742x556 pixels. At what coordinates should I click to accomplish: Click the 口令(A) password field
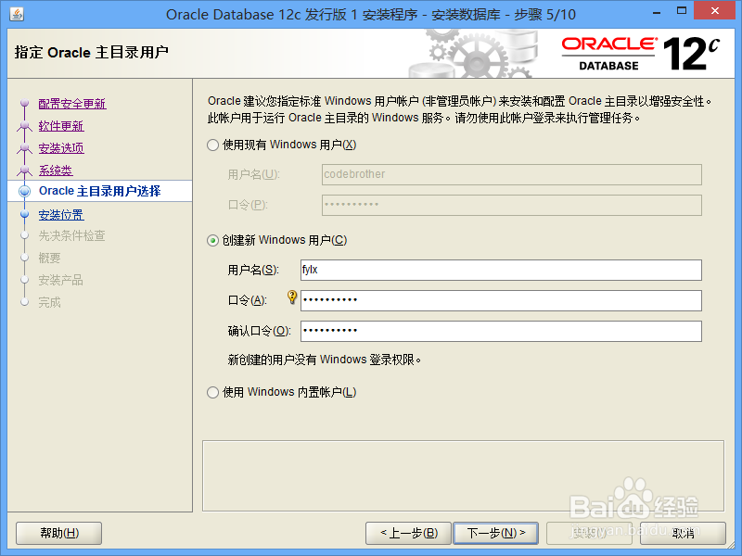[501, 300]
